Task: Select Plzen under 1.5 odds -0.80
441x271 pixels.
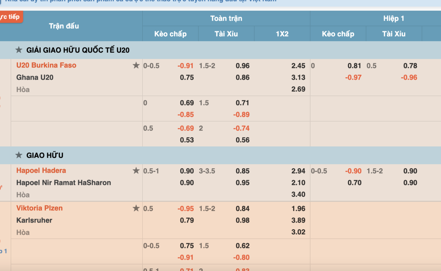Action: tap(241, 258)
